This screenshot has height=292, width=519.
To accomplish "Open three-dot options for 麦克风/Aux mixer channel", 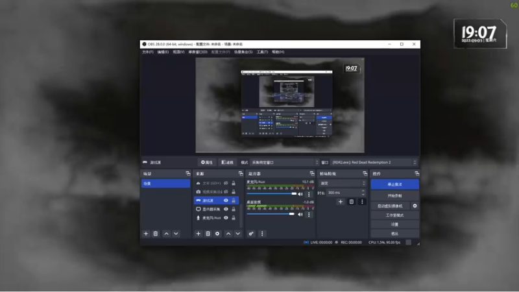I will (x=309, y=194).
